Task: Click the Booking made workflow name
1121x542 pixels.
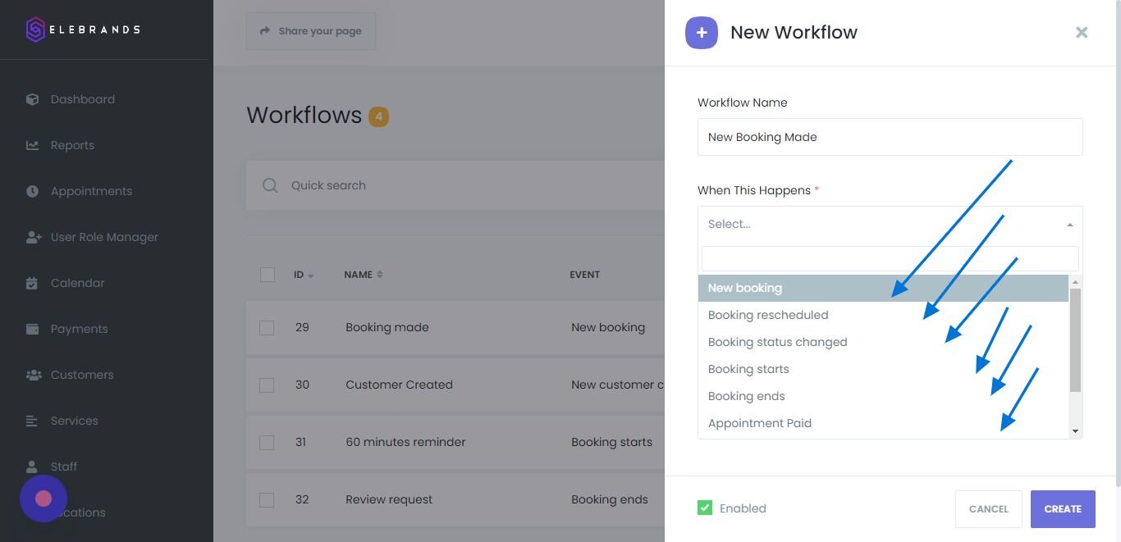Action: pyautogui.click(x=387, y=327)
